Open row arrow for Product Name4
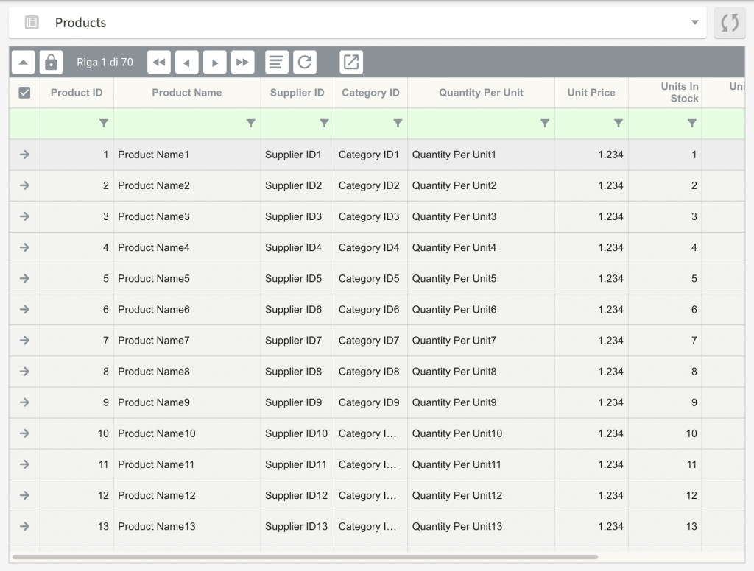 (24, 247)
